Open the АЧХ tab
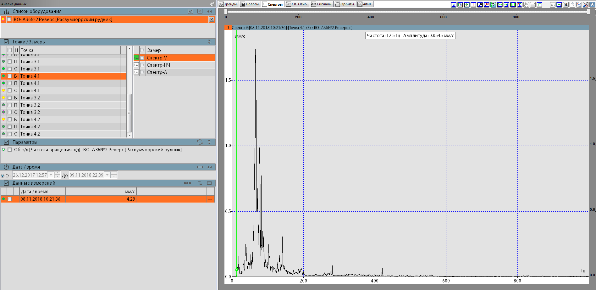596x290 pixels. point(365,4)
